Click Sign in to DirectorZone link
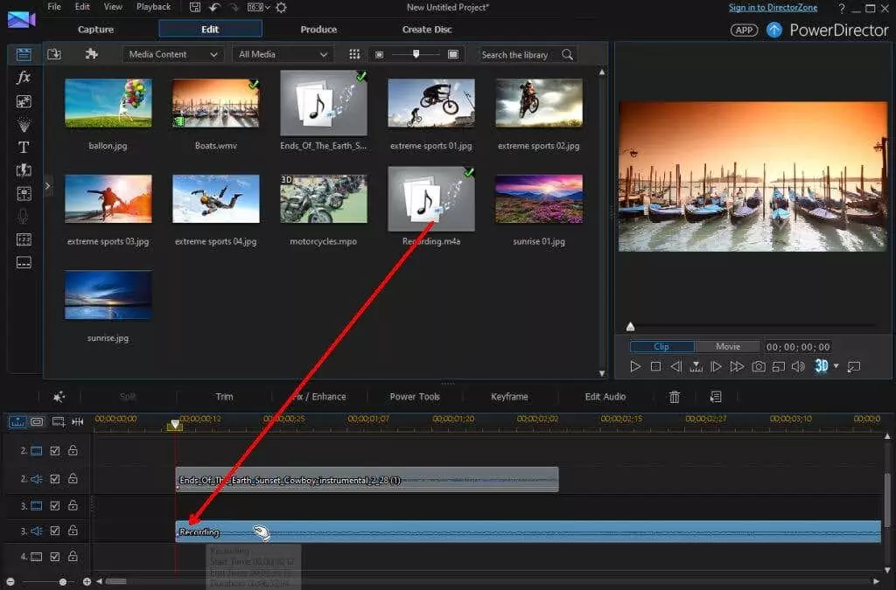The width and height of the screenshot is (896, 590). pyautogui.click(x=773, y=8)
